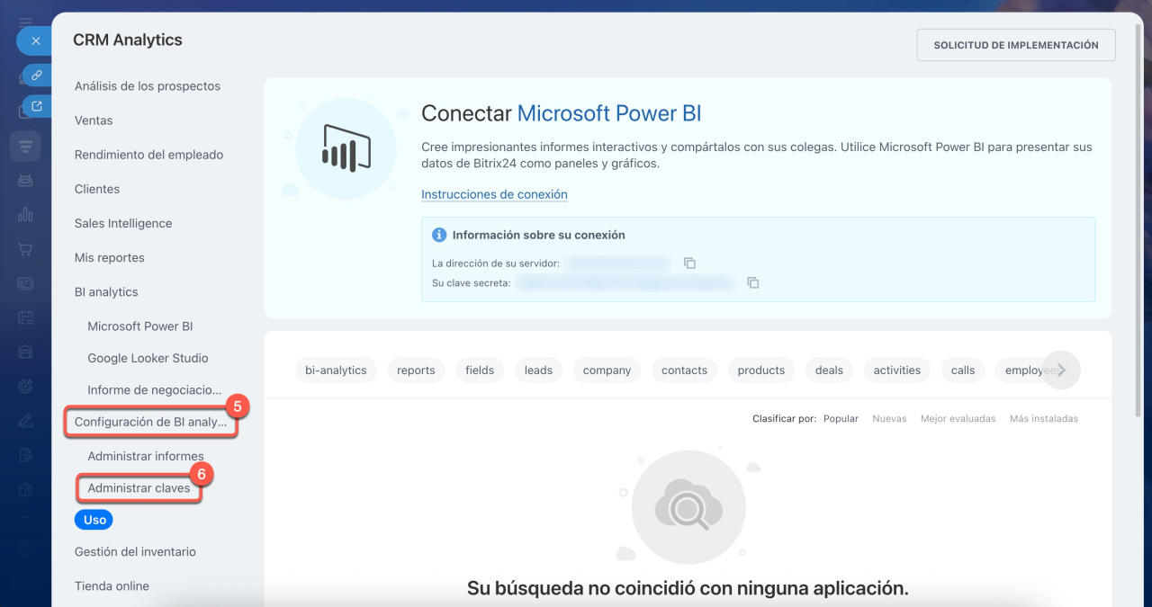Sort apps by Nuevas
1152x607 pixels.
[x=889, y=419]
